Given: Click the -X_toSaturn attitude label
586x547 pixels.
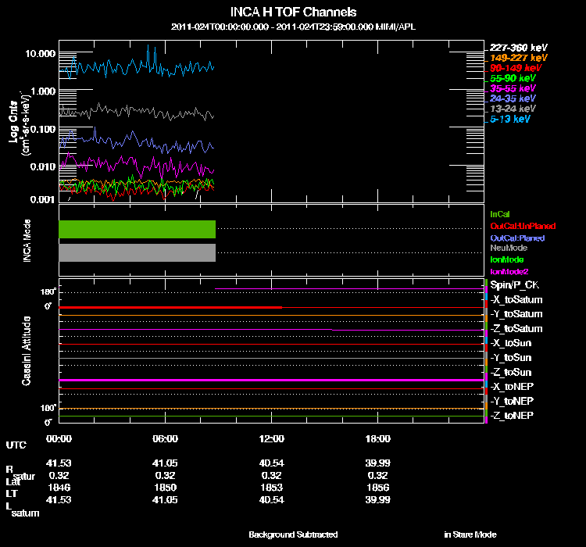Looking at the screenshot, I should click(516, 300).
